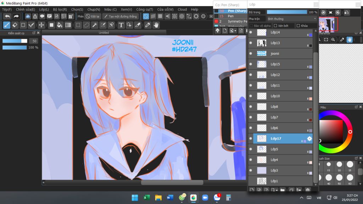This screenshot has height=204, width=363.
Task: Open the Công cụ(T) tools menu
Action: [145, 10]
